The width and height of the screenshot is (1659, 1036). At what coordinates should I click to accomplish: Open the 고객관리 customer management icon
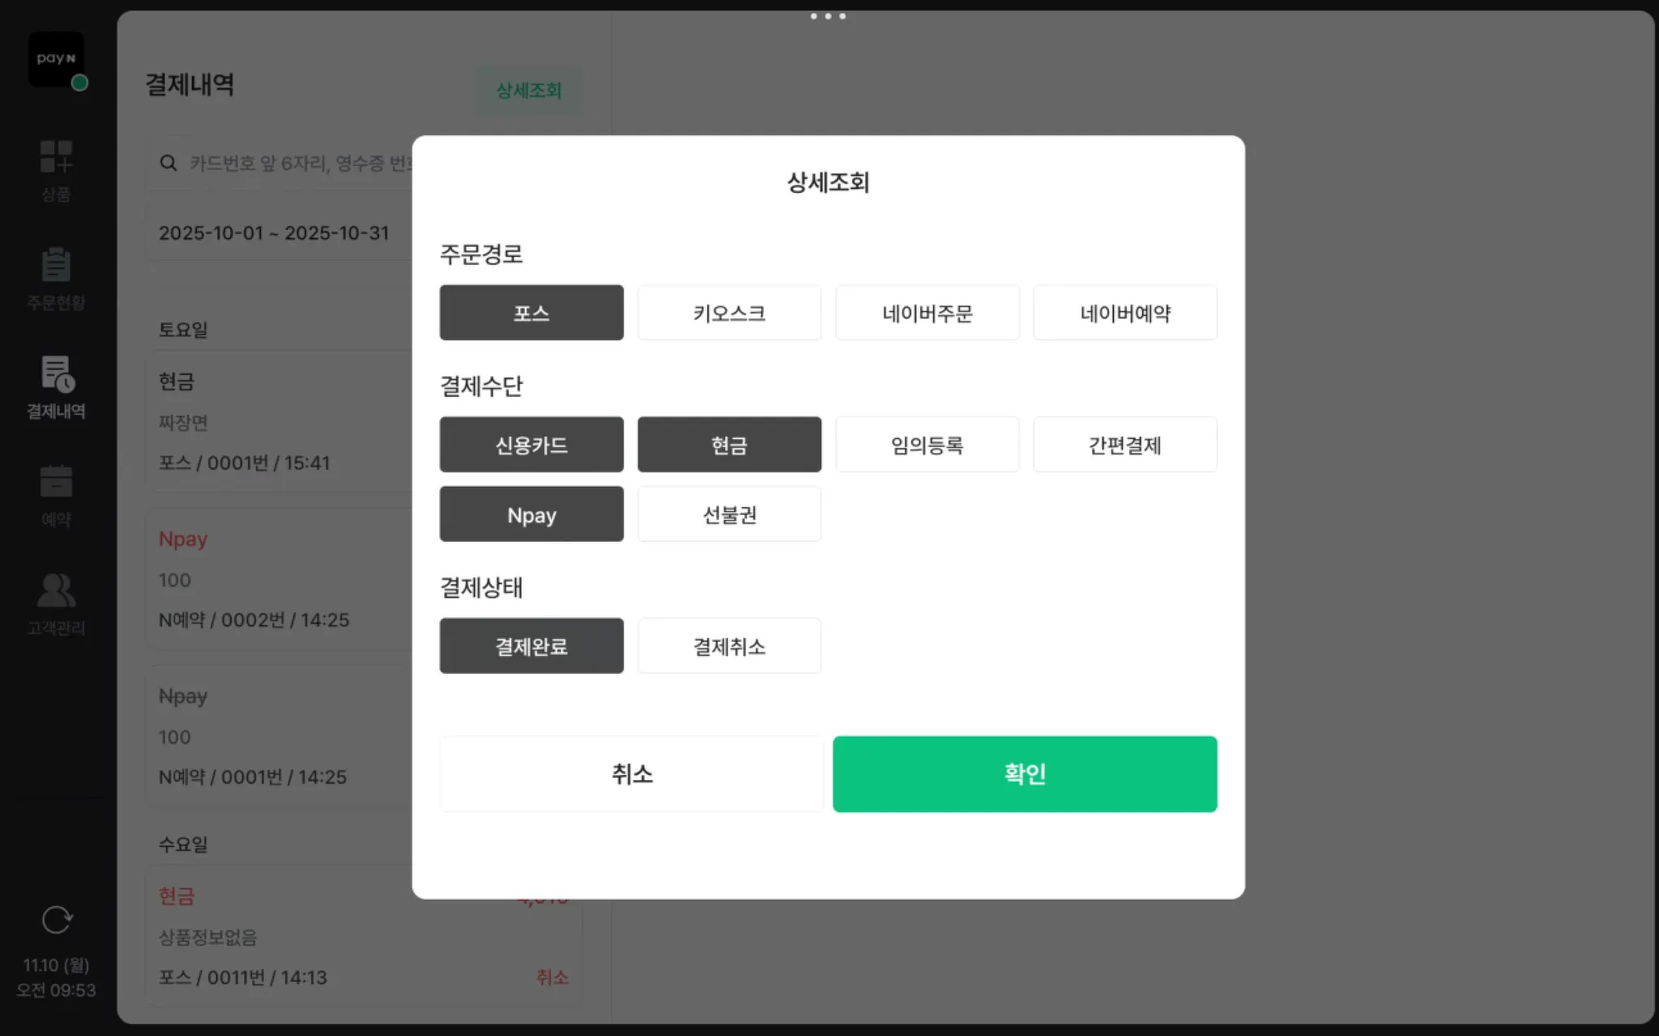56,591
